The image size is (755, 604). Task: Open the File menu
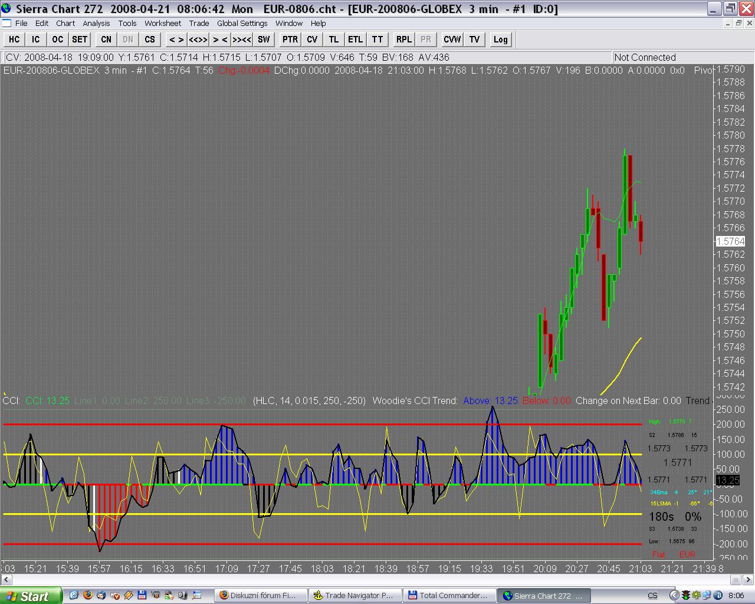point(21,23)
